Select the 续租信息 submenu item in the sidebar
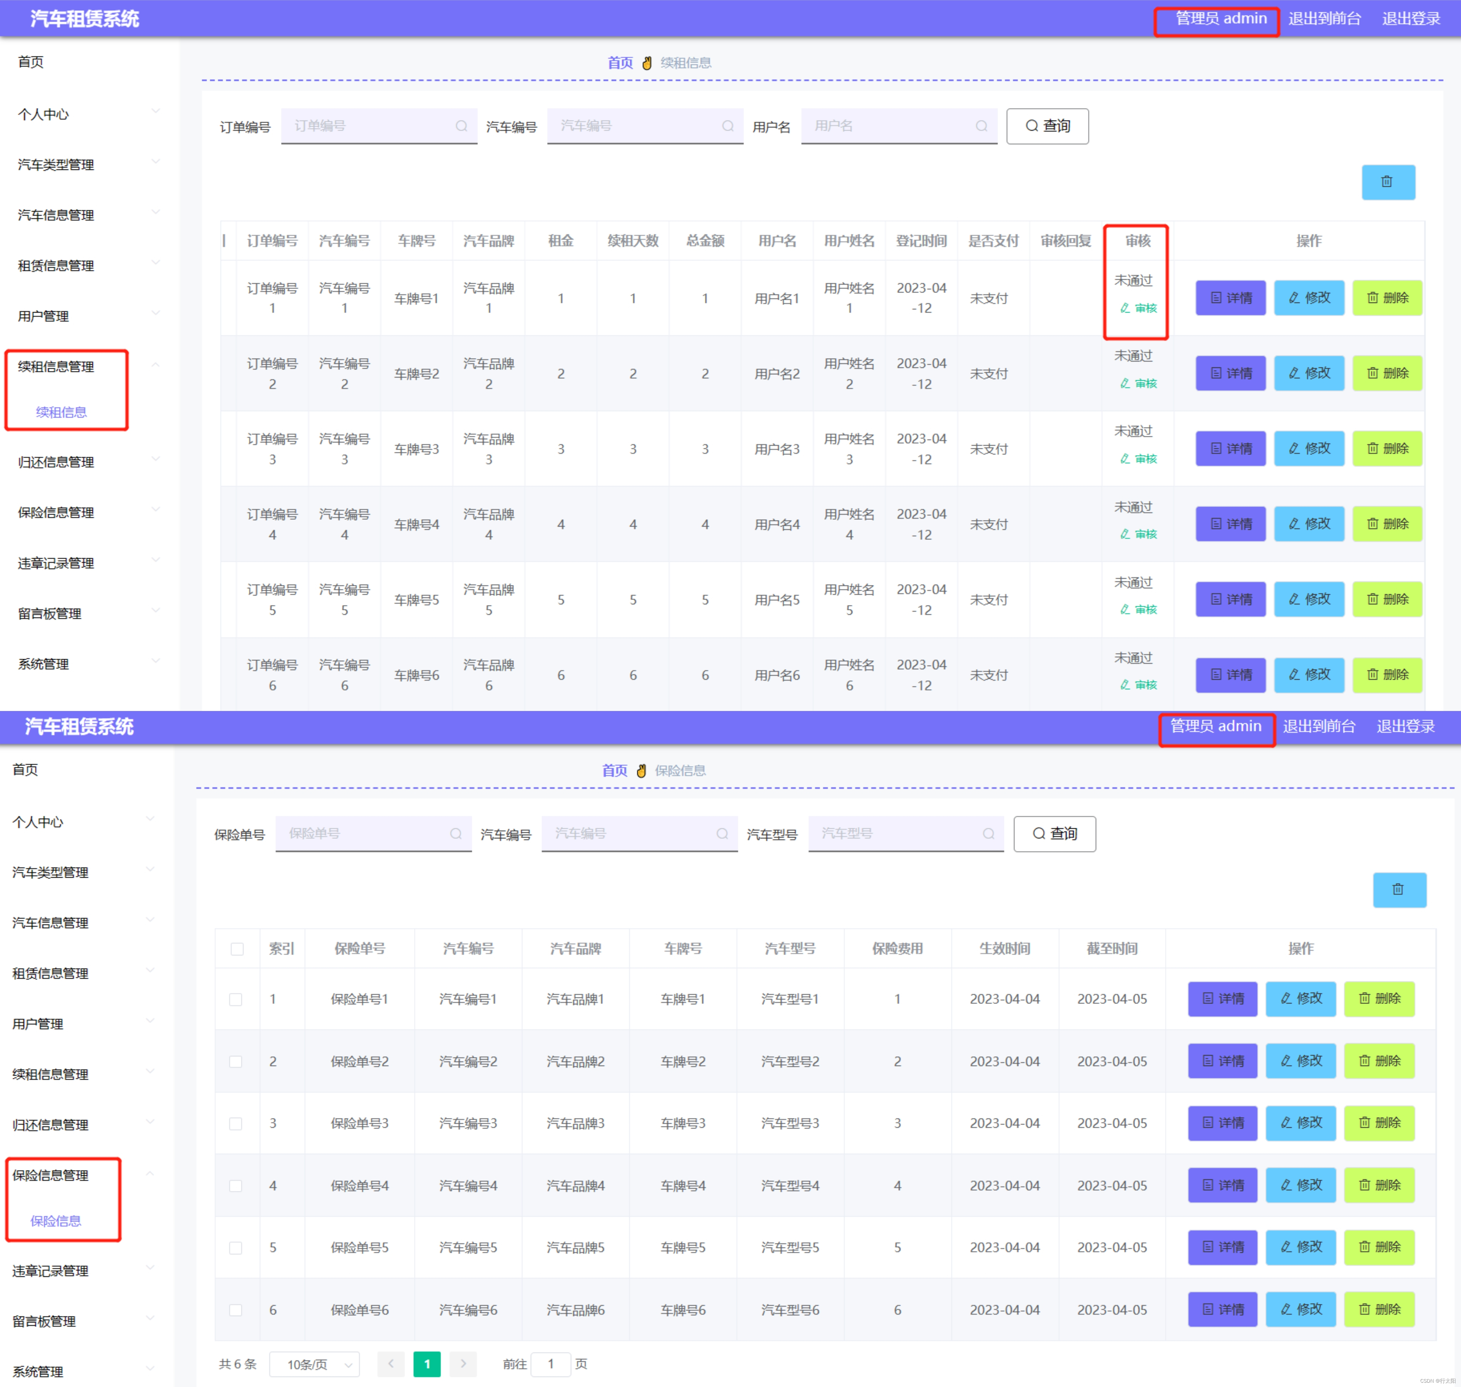The height and width of the screenshot is (1387, 1461). tap(61, 412)
